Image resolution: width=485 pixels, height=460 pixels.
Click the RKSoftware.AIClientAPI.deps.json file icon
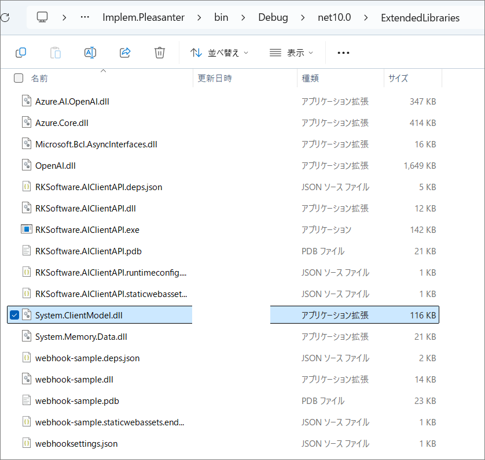pyautogui.click(x=27, y=187)
